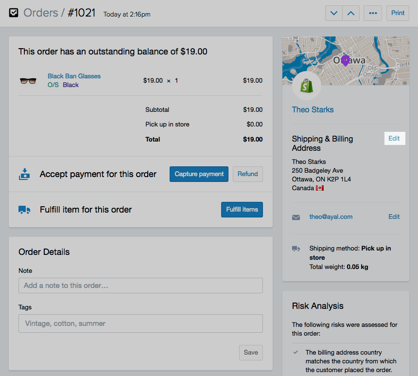Viewport: 418px width, 376px height.
Task: Go to next order with down chevron
Action: tap(334, 13)
